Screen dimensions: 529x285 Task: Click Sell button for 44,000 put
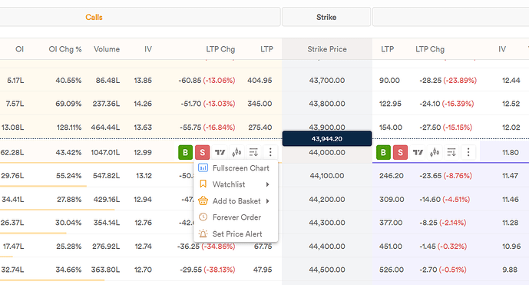(x=401, y=152)
